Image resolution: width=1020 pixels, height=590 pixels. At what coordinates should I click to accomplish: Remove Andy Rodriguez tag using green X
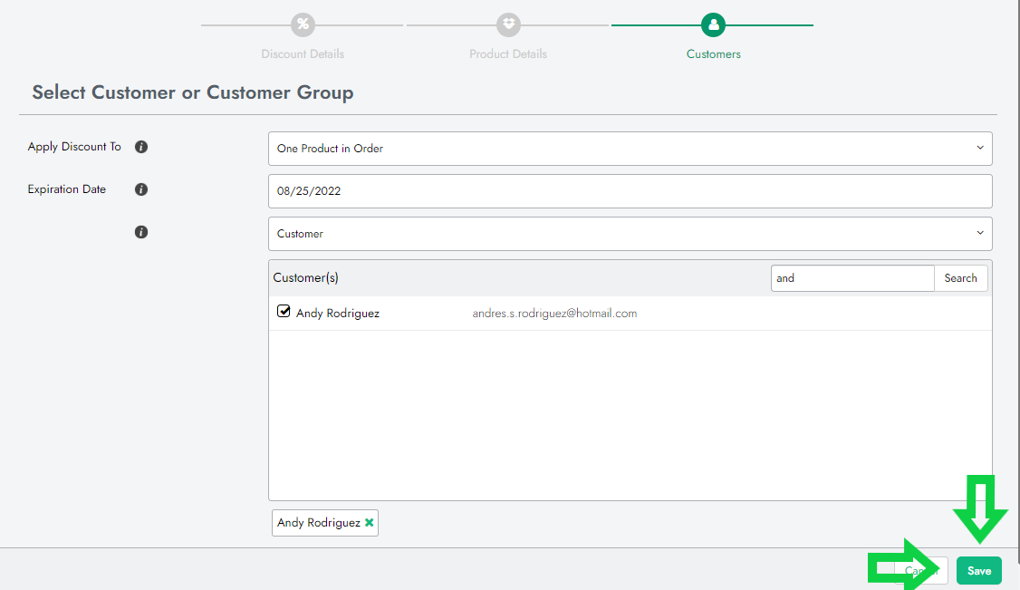[370, 523]
